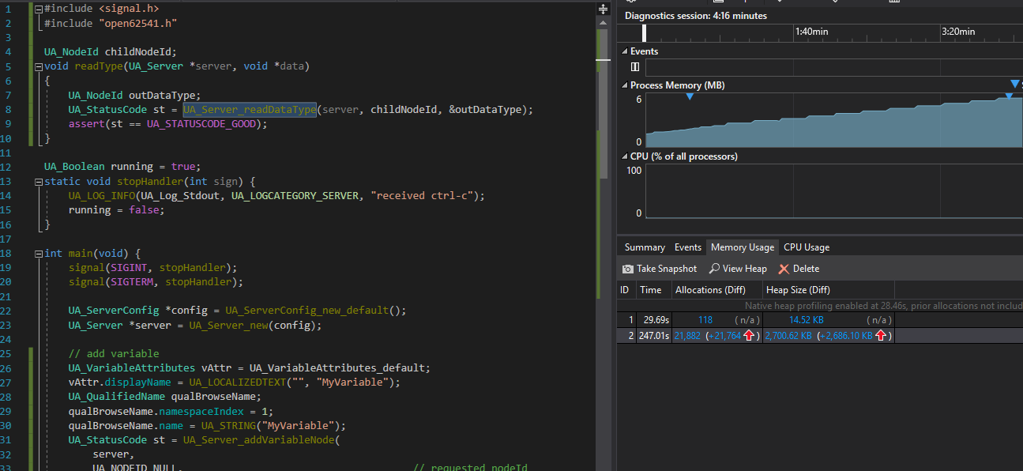This screenshot has width=1023, height=471.
Task: Select second snapshot marker on memory graph
Action: tap(1007, 96)
